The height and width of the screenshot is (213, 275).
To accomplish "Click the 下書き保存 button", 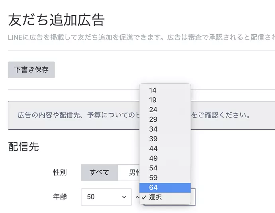I will [x=31, y=70].
